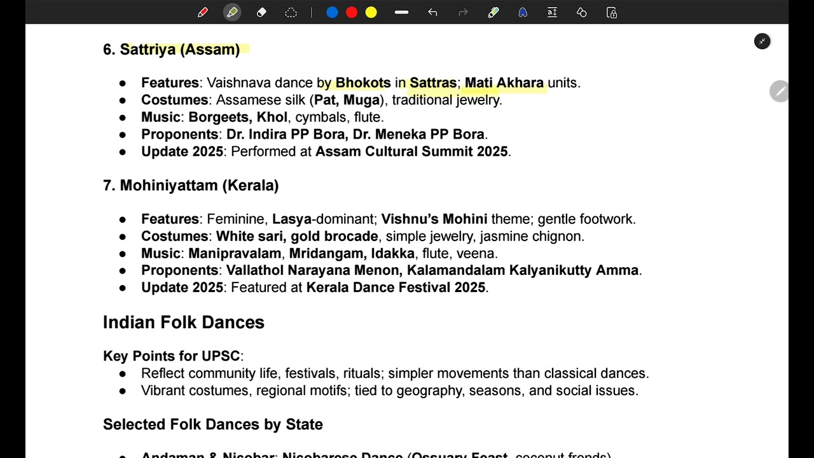Click the highlighted word 'Sattras'
This screenshot has width=814, height=458.
pyautogui.click(x=433, y=83)
